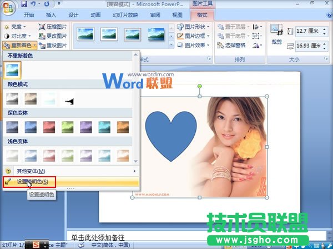Viewport: 333px width, 249px height.
Task: Open the 选择窗格 selection pane
Action: point(231,45)
